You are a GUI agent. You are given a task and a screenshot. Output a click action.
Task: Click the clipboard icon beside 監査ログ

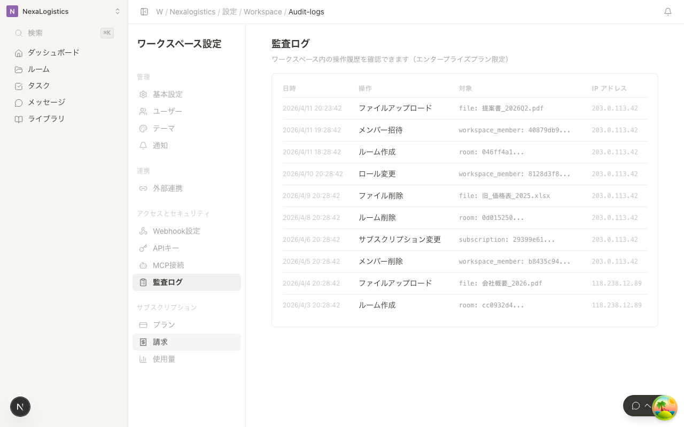coord(143,282)
